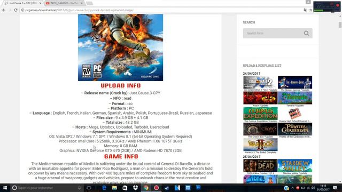Screen dimensions: 342x192
Task: Go back with the browser back arrow
Action: pyautogui.click(x=4, y=10)
